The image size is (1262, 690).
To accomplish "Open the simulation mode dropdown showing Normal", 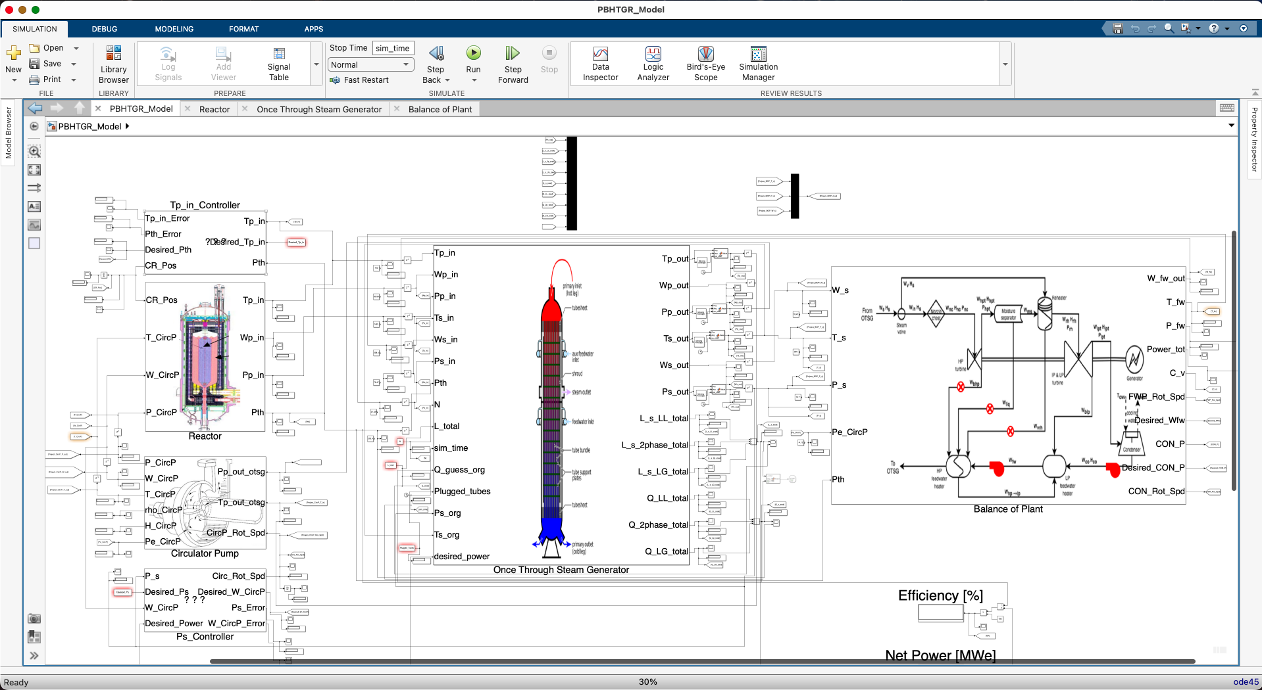I will 370,64.
